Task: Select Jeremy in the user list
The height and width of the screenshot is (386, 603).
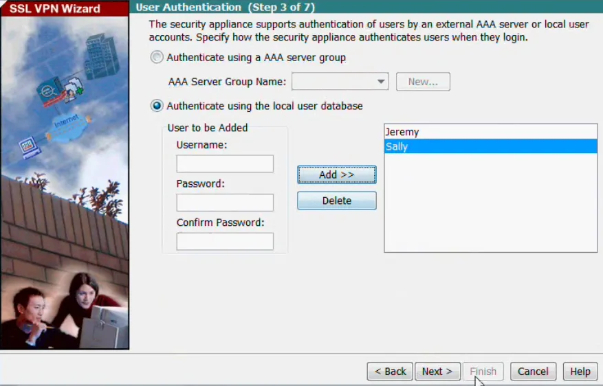Action: (491, 132)
